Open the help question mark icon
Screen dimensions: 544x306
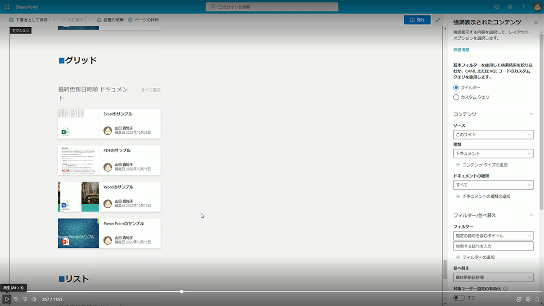523,7
